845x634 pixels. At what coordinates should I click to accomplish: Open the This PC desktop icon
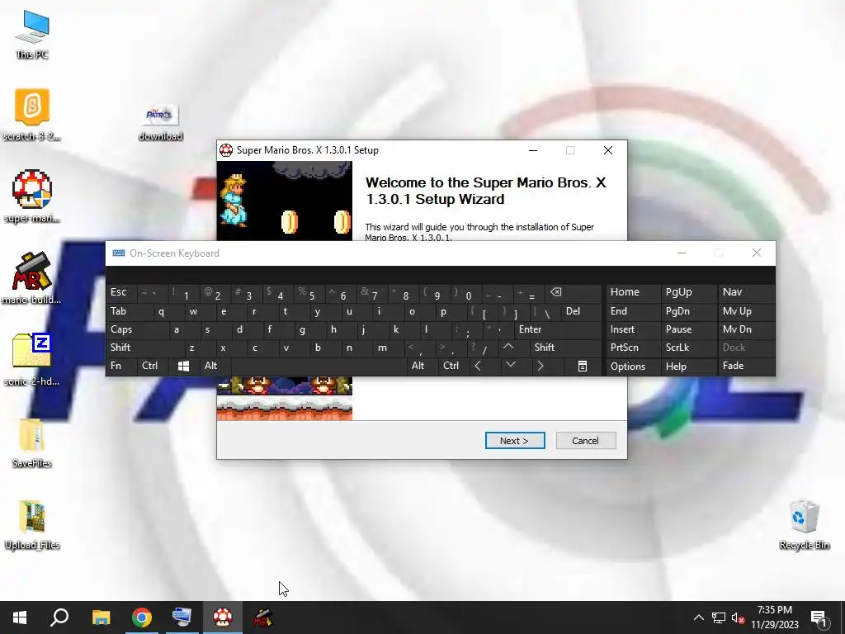coord(32,35)
